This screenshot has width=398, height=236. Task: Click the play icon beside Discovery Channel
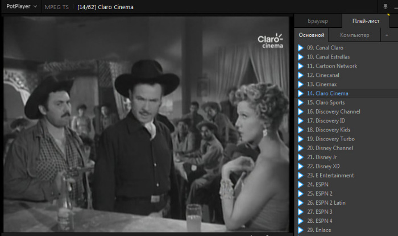(301, 111)
